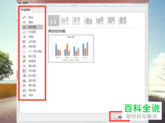Screen dimensions: 165x123
Task: Select the 饼图 pie chart category
Action: point(33,37)
